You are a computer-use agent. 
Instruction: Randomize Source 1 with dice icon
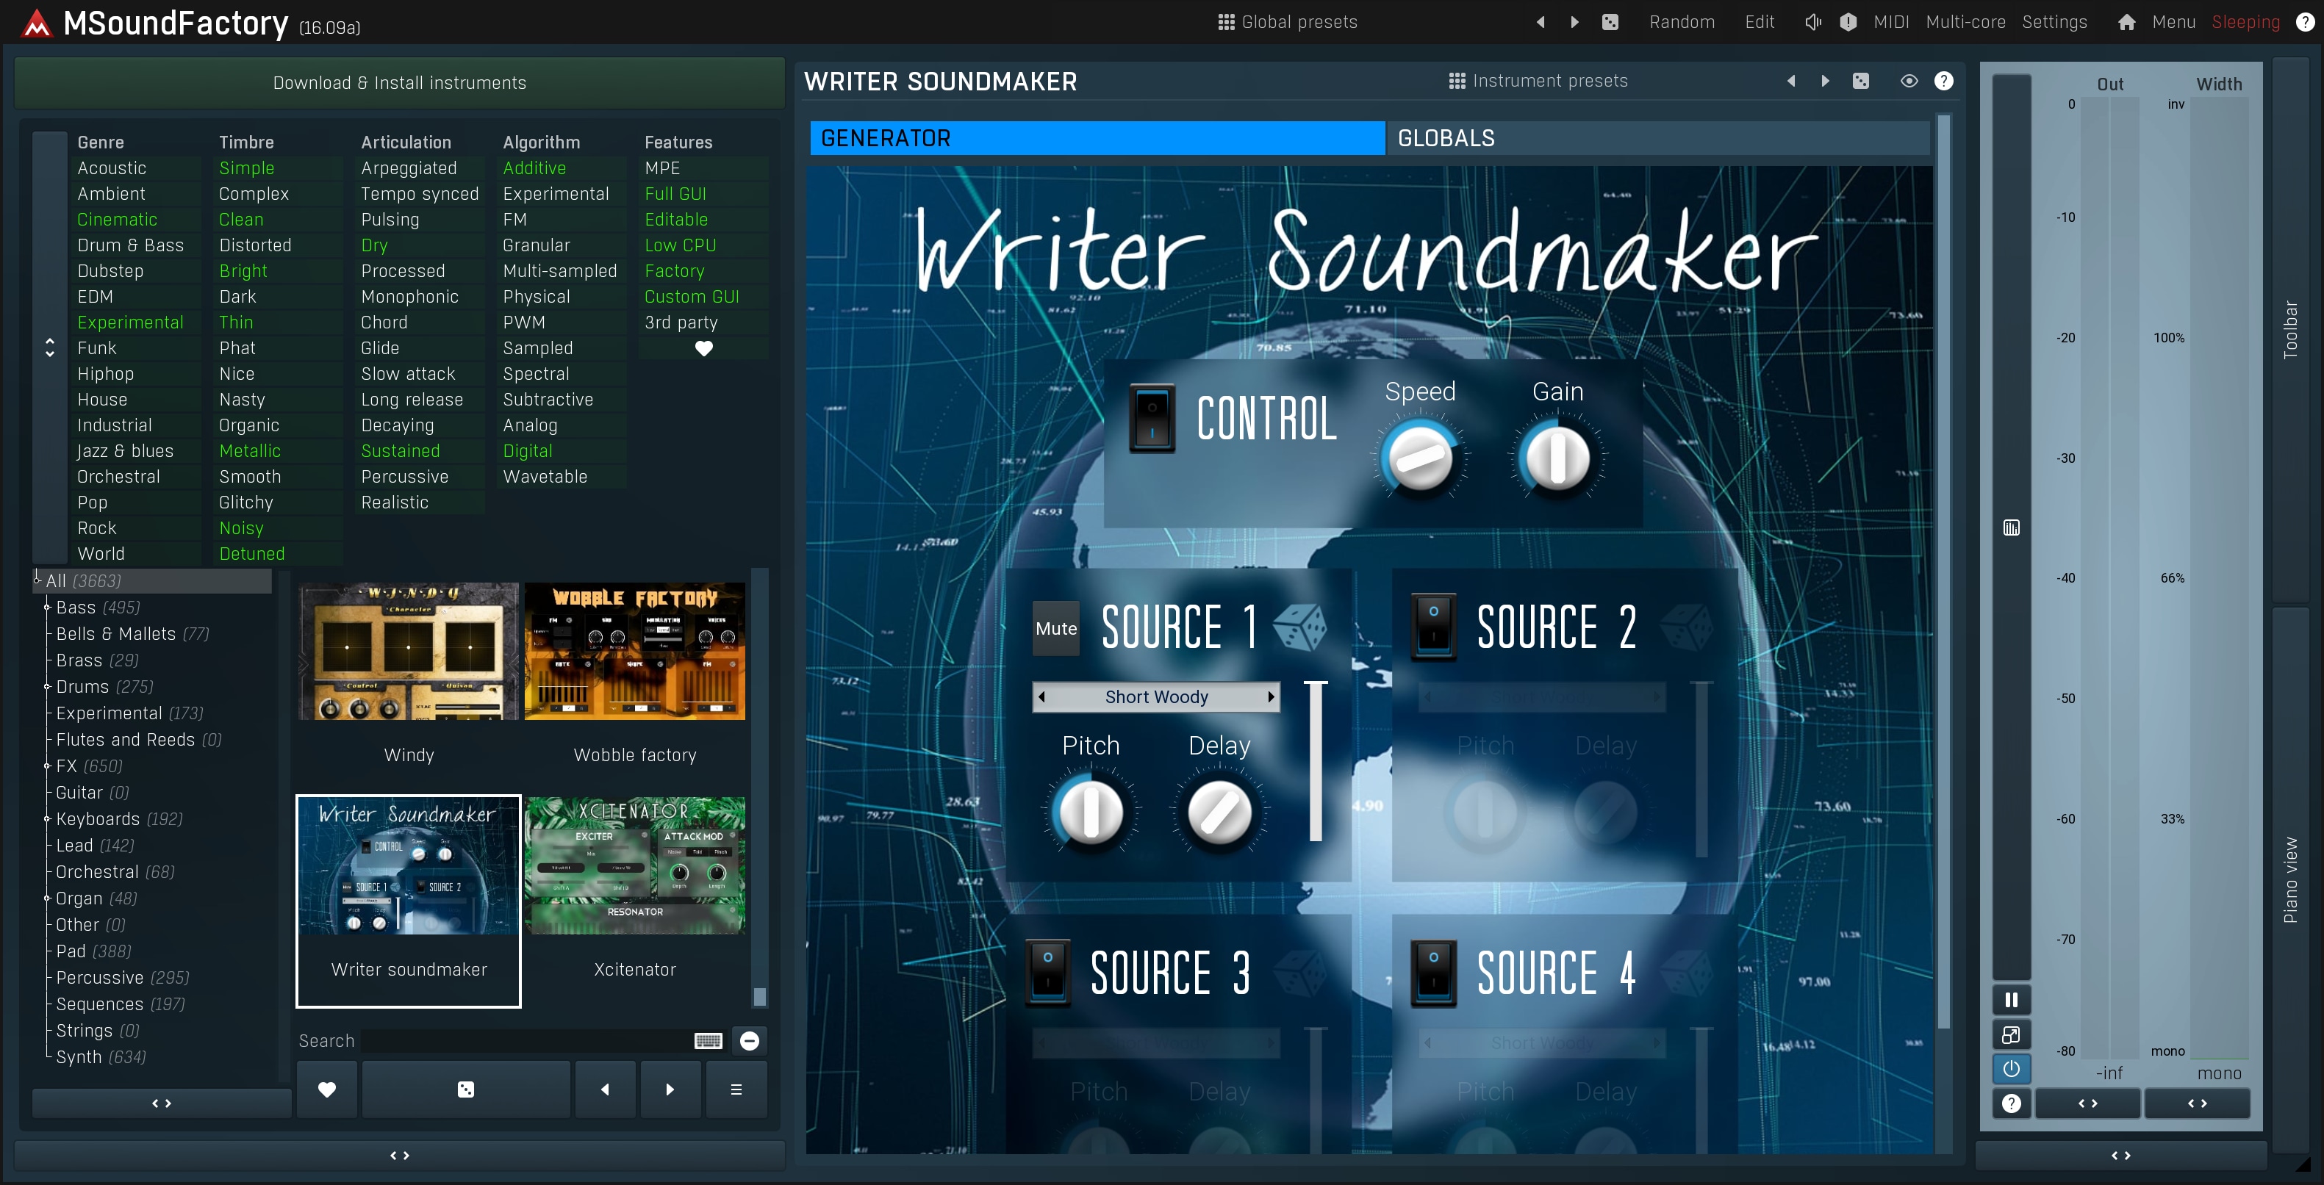click(1300, 627)
